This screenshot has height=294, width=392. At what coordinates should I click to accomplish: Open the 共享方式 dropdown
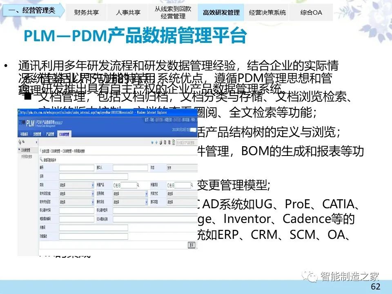tap(182, 194)
